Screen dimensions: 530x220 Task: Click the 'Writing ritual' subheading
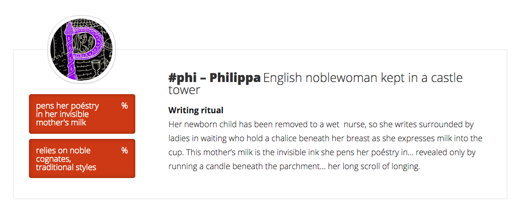point(195,110)
